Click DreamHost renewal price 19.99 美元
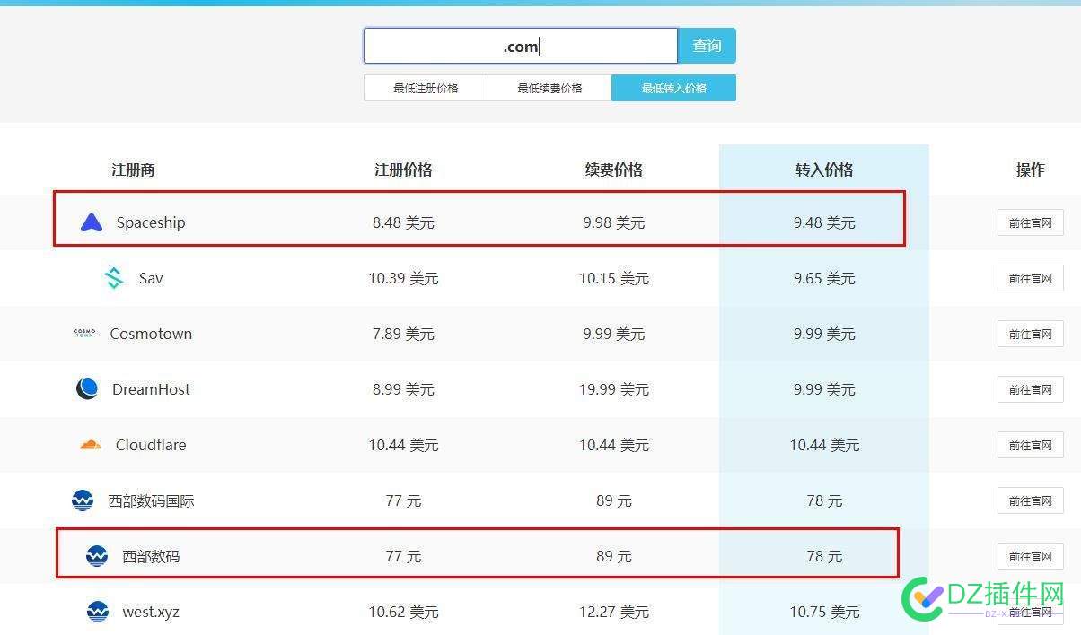 click(x=614, y=389)
